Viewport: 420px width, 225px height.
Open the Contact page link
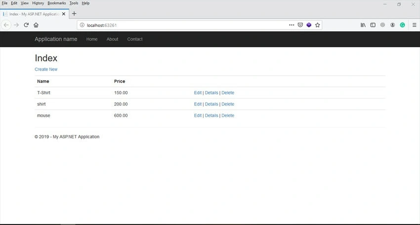(135, 39)
